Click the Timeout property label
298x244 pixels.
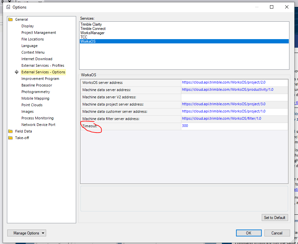tap(90, 126)
